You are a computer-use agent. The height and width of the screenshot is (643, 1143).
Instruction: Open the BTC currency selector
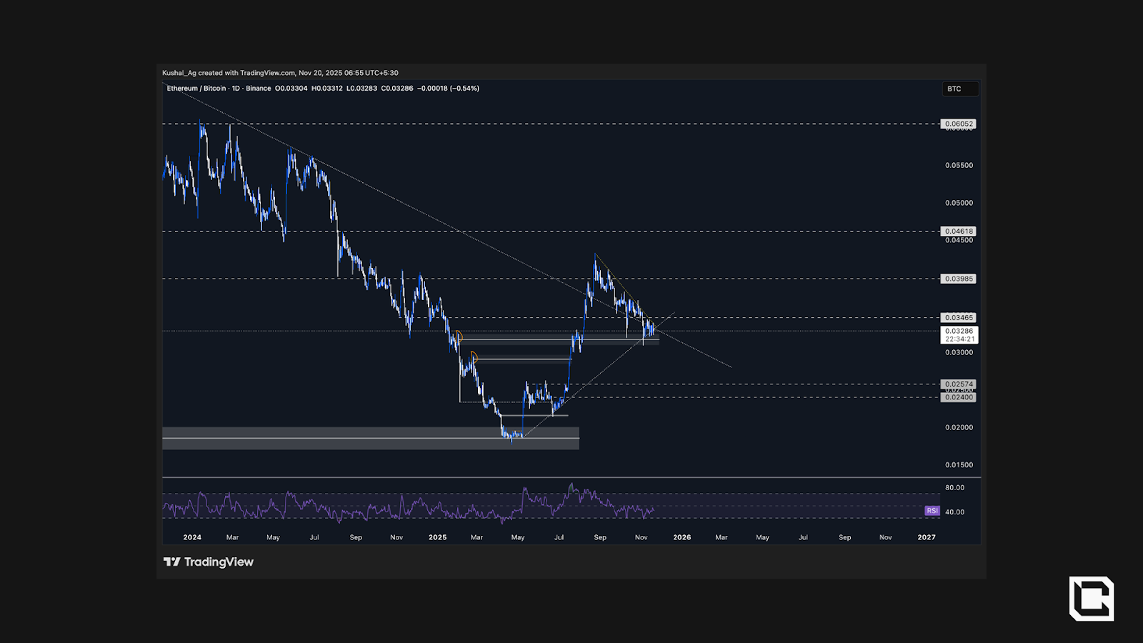[x=959, y=89]
